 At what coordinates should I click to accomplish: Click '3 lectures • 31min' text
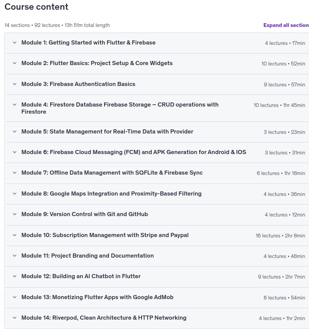point(285,153)
